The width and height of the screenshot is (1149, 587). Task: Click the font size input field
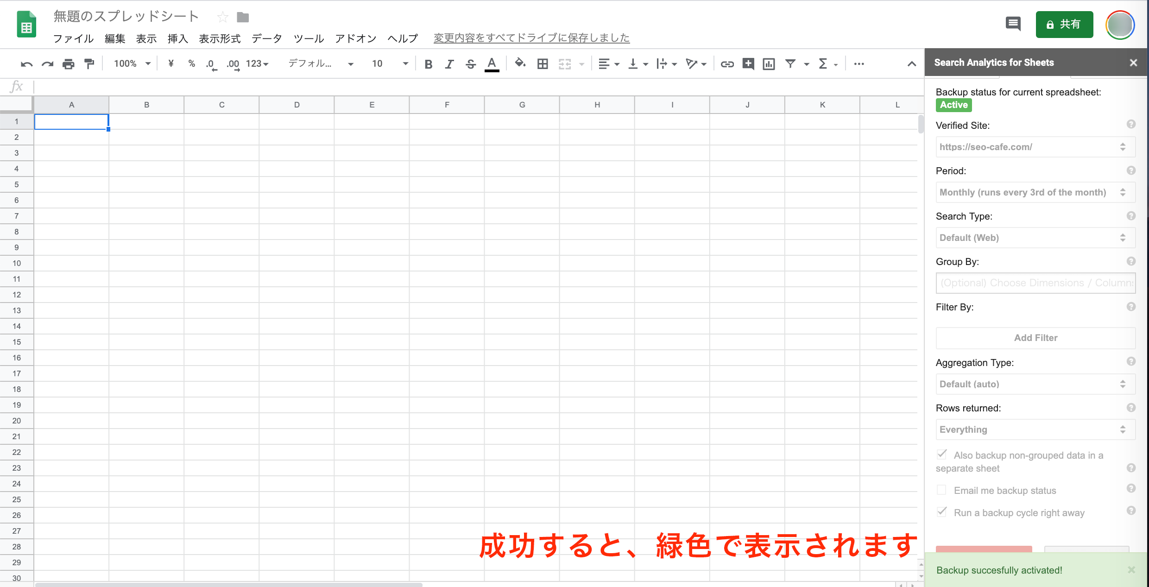tap(377, 63)
